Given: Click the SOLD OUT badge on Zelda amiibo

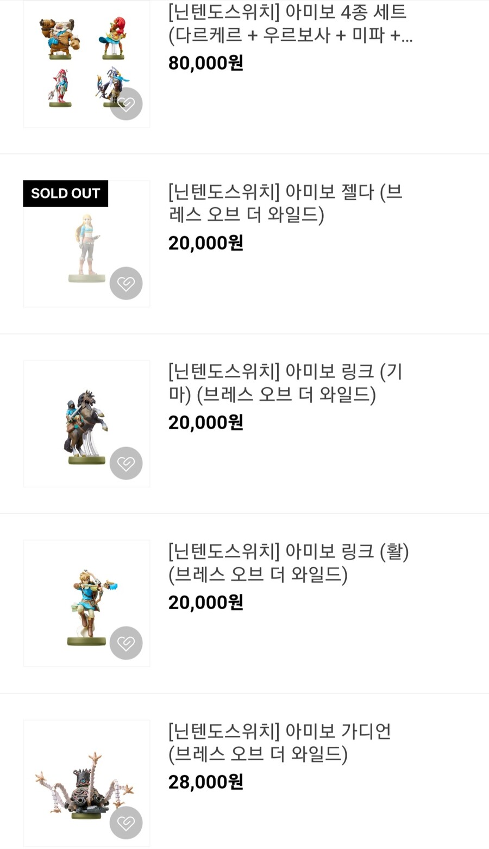Looking at the screenshot, I should (x=65, y=193).
